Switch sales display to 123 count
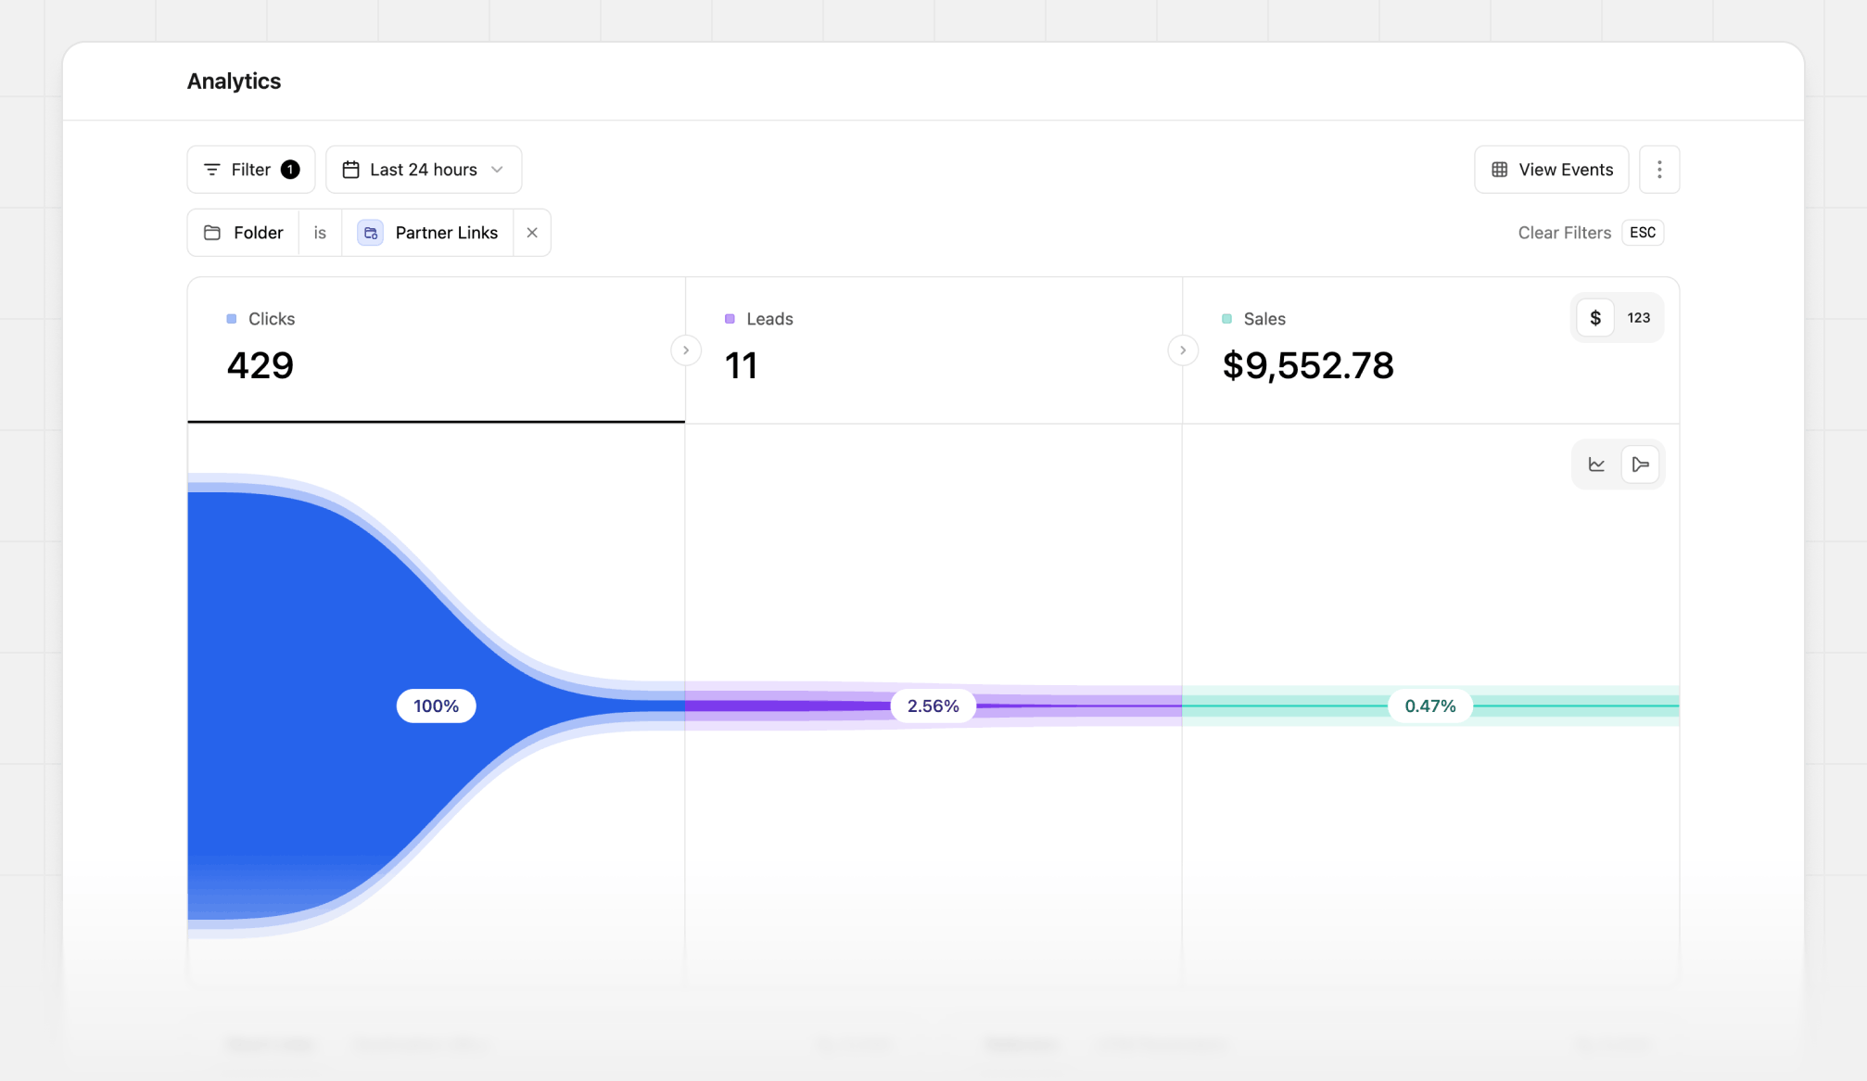Image resolution: width=1867 pixels, height=1081 pixels. 1639,318
